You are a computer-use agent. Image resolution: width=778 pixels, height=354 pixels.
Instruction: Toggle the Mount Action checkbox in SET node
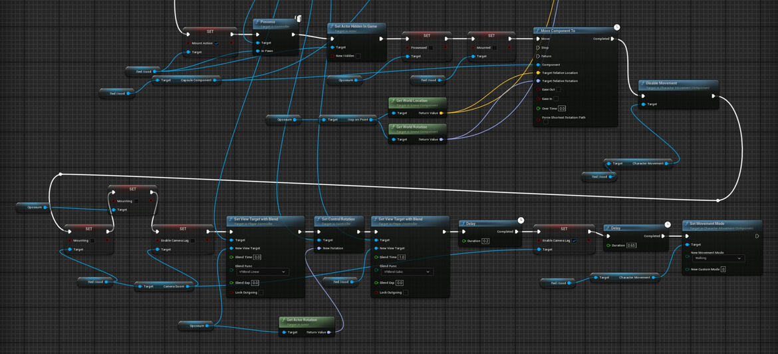click(x=217, y=43)
